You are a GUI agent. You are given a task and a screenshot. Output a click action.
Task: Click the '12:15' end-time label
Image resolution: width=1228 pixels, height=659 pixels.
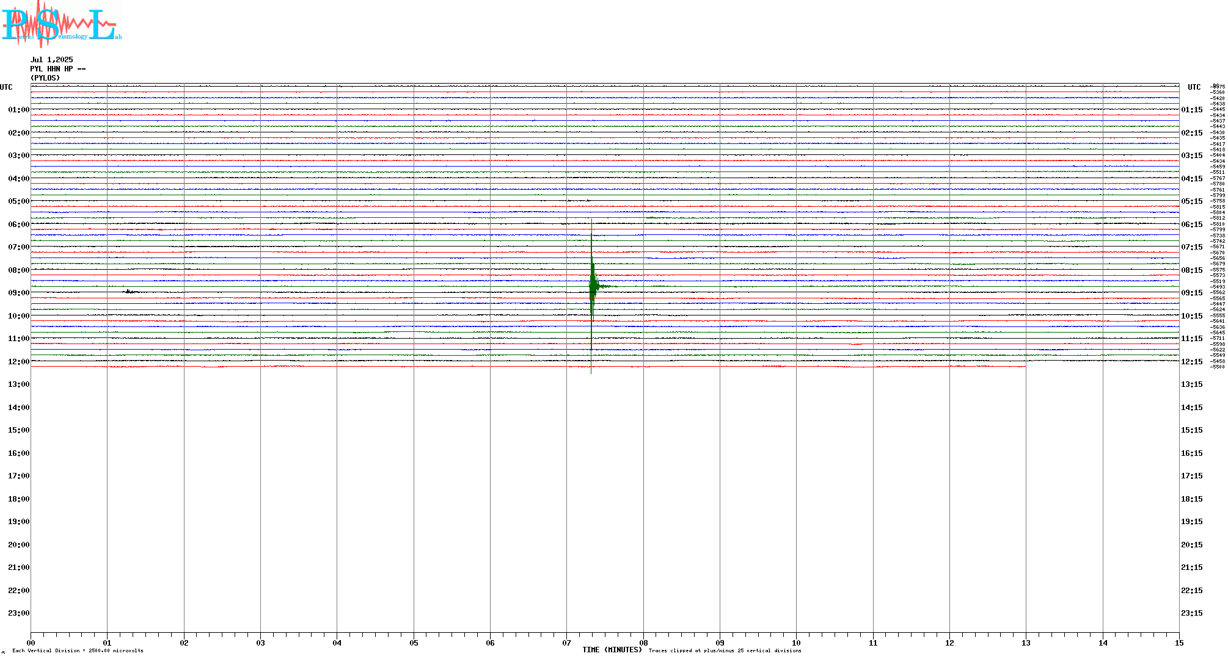pos(1192,362)
